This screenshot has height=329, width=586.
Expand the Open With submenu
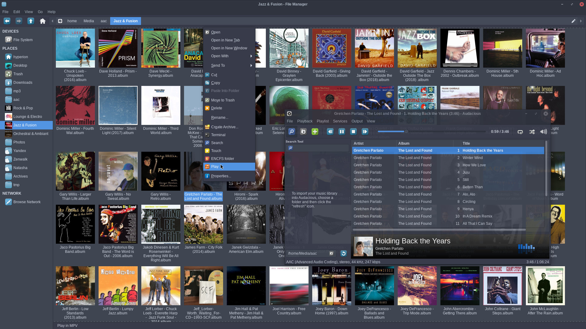[x=229, y=56]
